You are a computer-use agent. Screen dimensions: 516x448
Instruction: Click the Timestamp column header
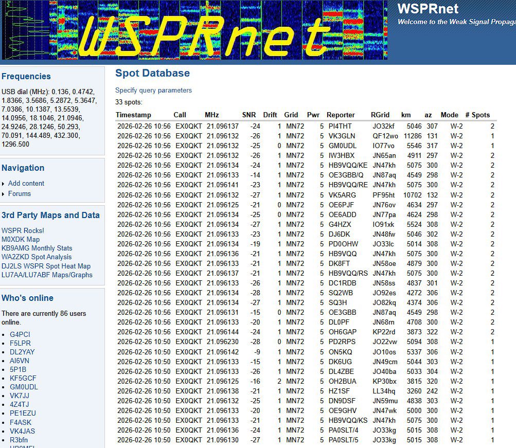pyautogui.click(x=133, y=115)
